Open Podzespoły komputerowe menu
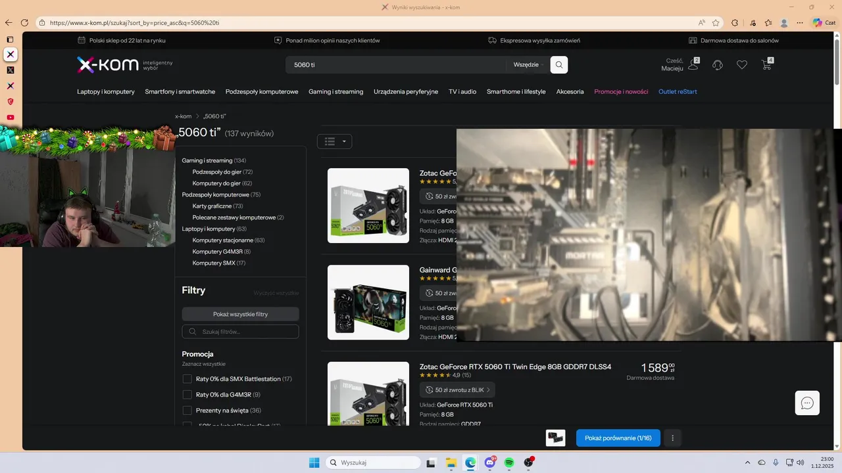842x473 pixels. point(262,92)
